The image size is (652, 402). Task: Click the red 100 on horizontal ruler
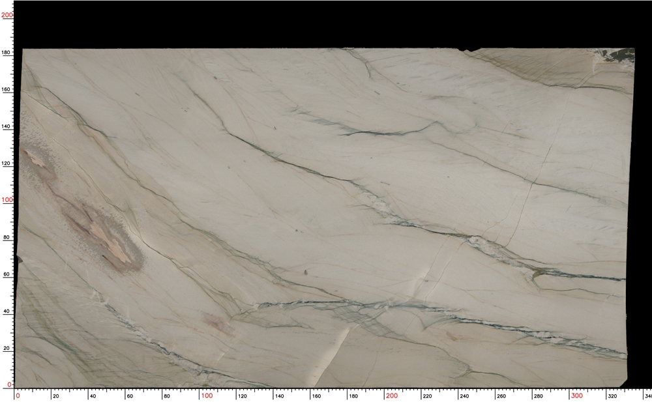coord(207,395)
